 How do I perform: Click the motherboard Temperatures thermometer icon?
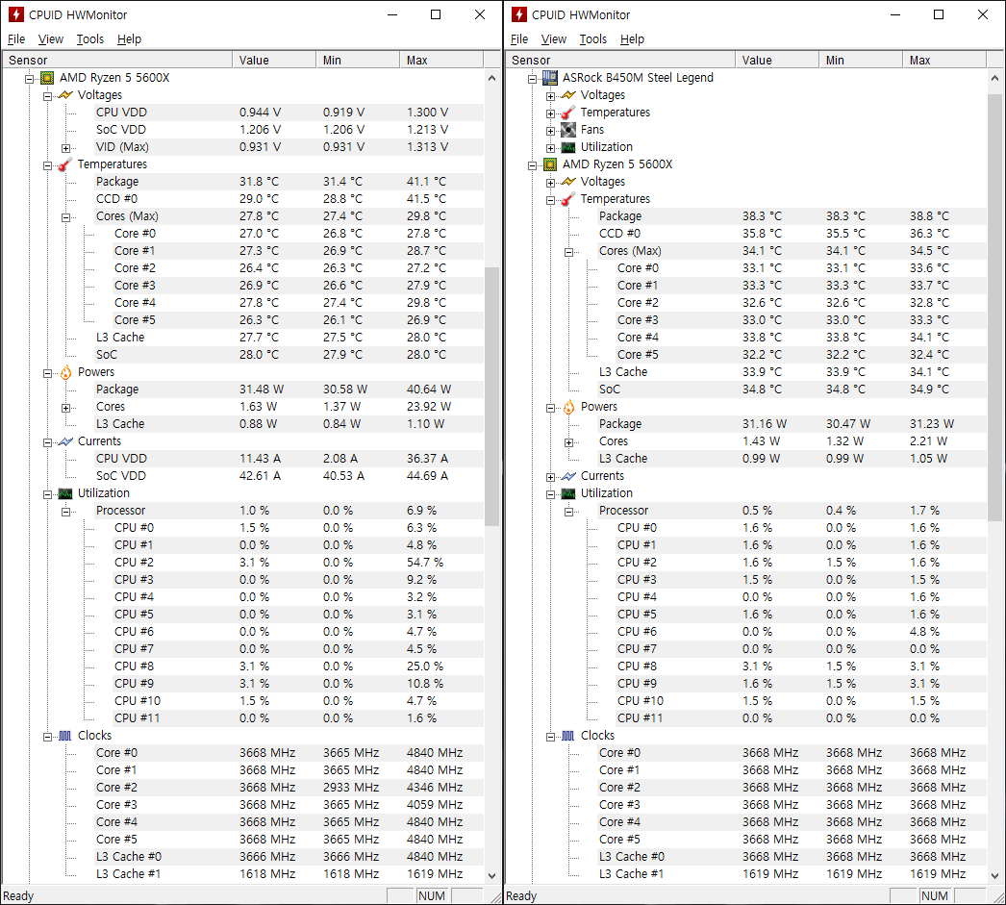point(568,113)
